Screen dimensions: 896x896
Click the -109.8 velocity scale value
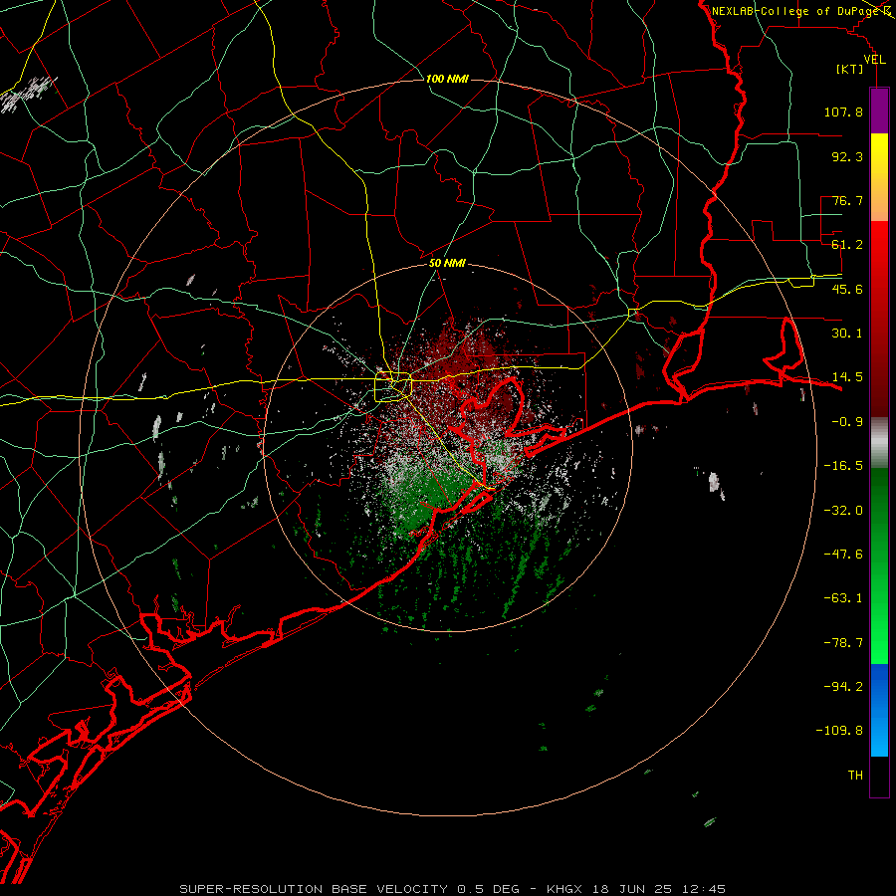(839, 731)
